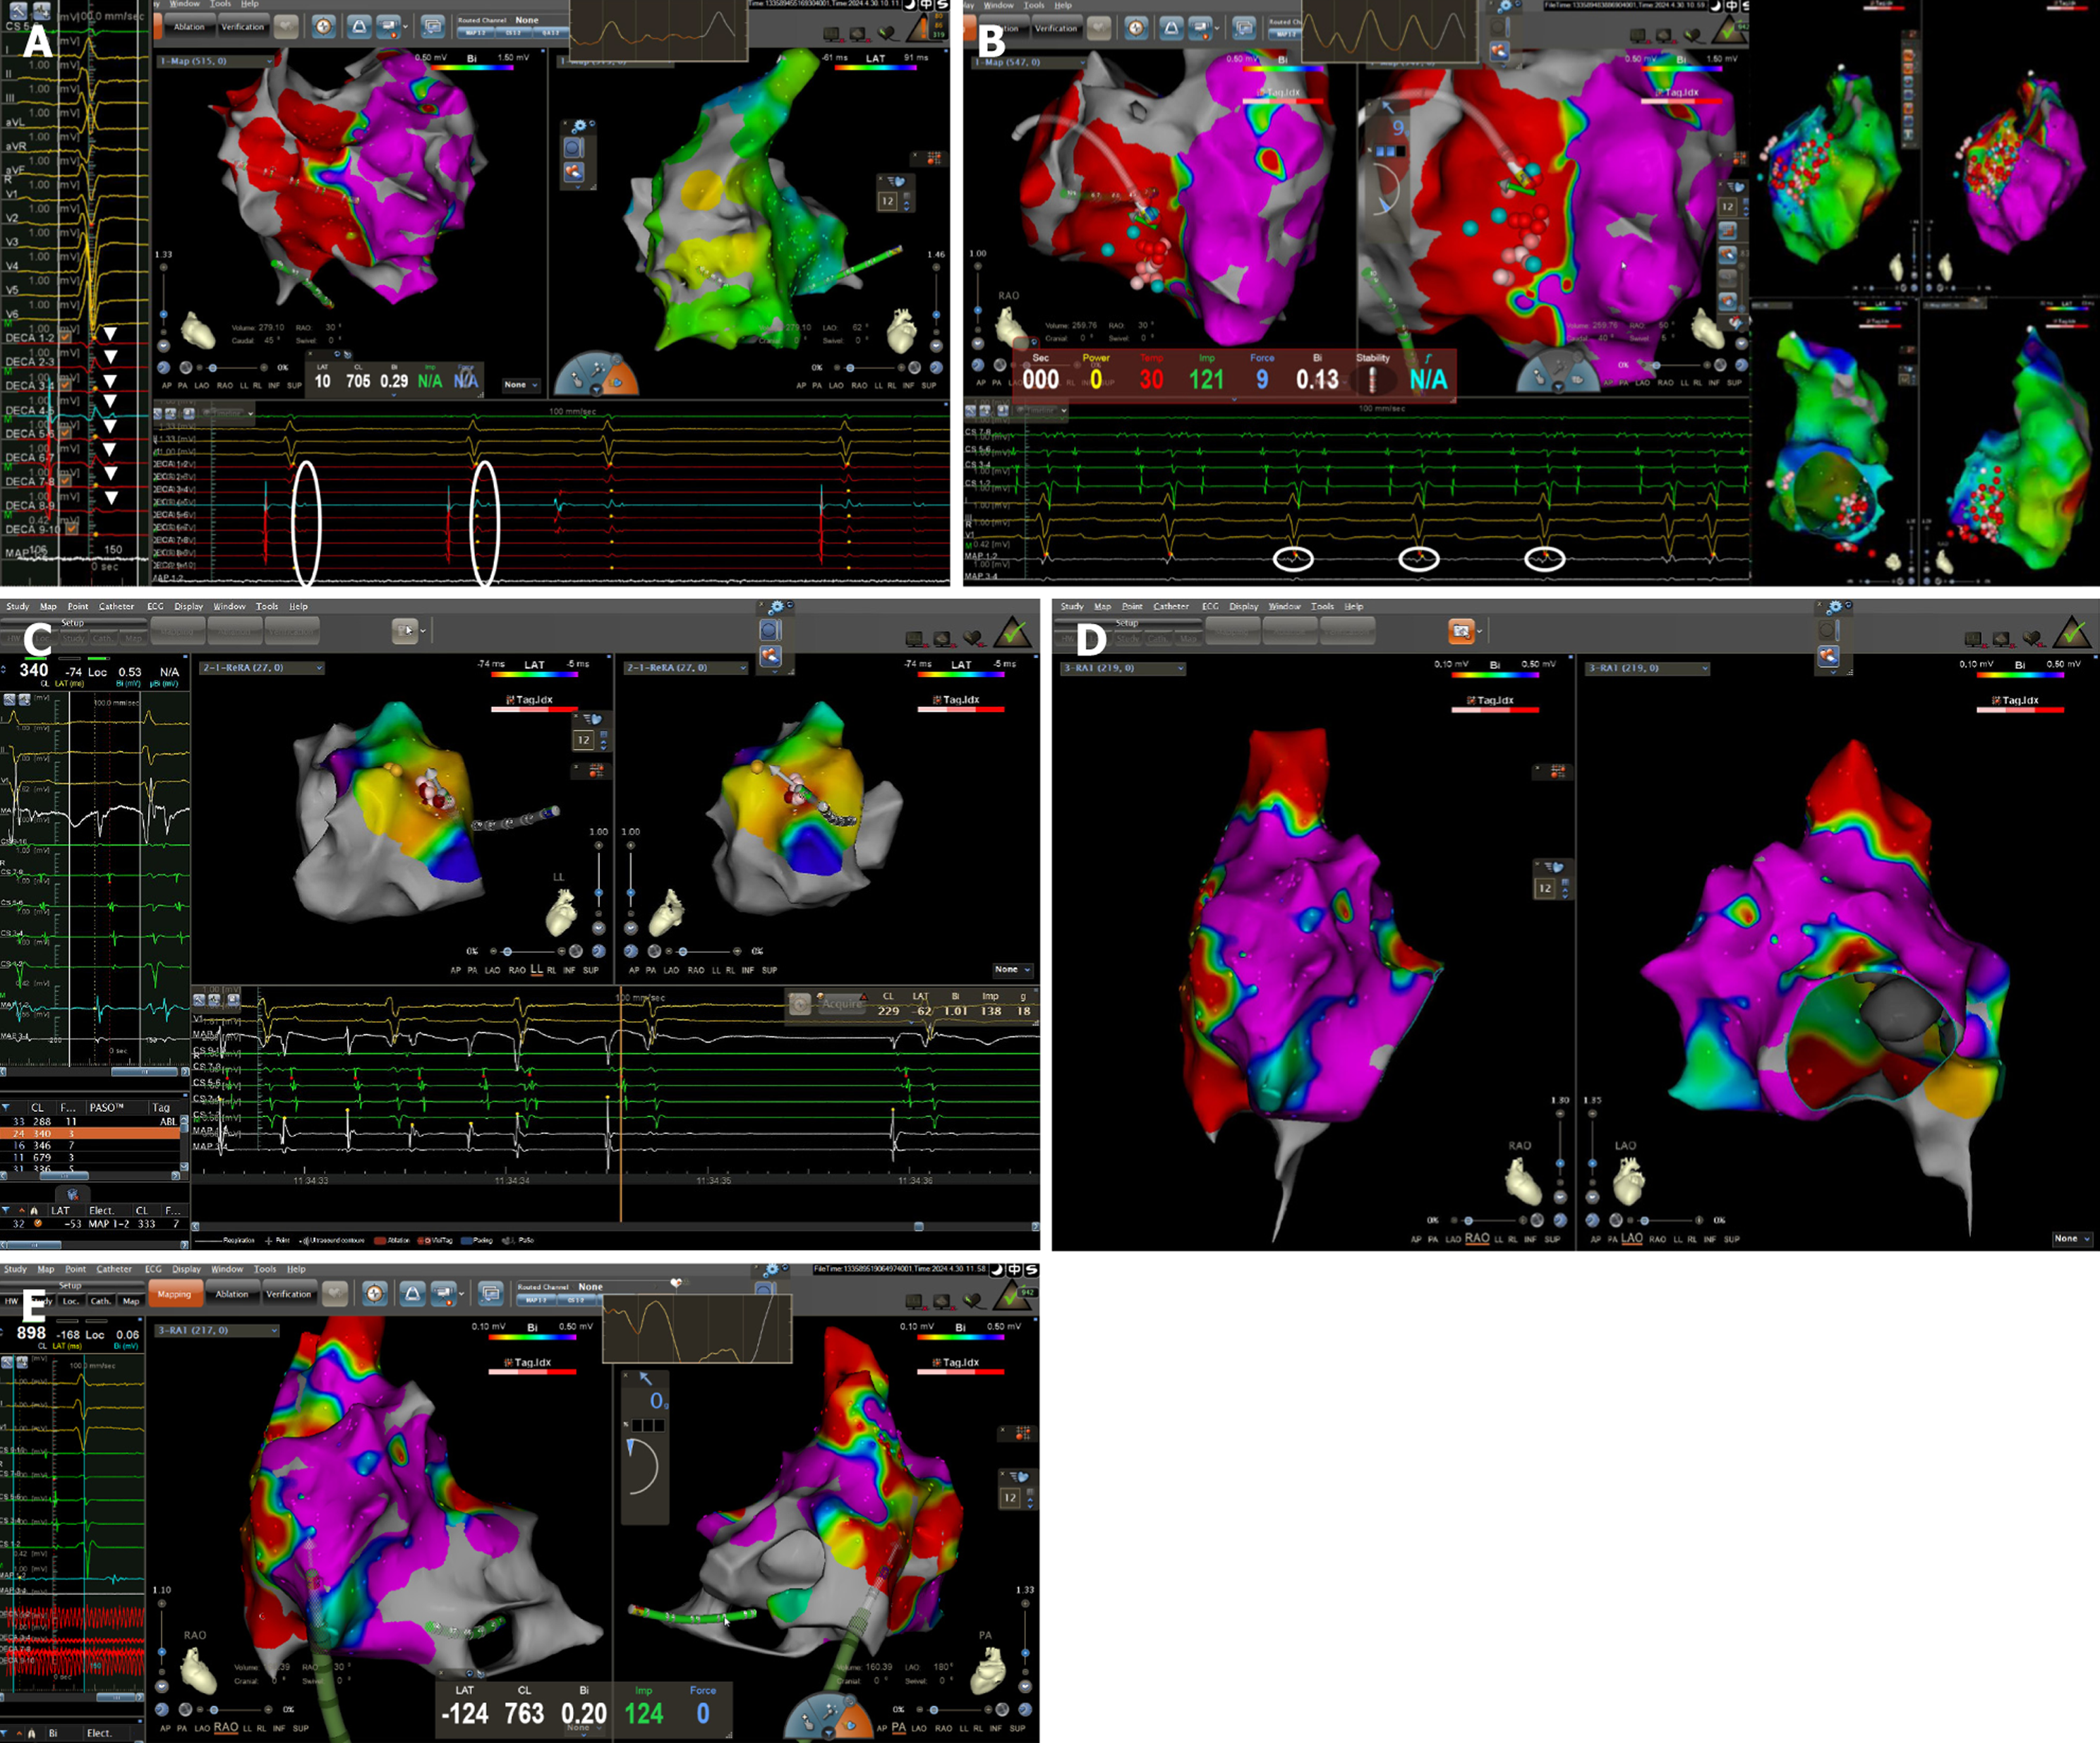Click the orange screenshot icon in panel D toolbar
This screenshot has width=2100, height=1743.
click(x=1461, y=631)
